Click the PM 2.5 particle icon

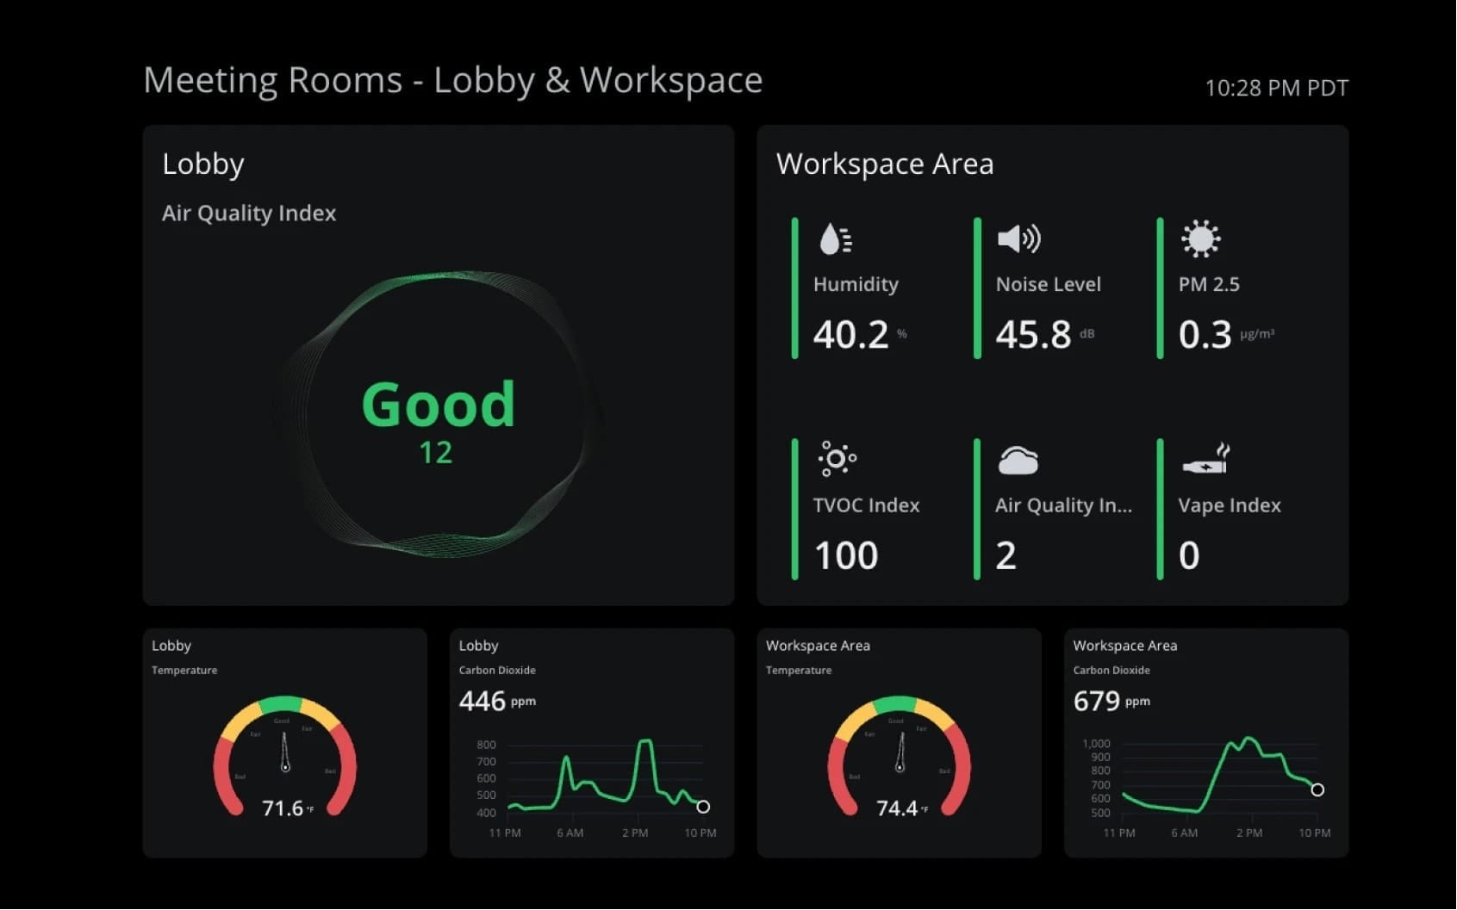tap(1201, 239)
